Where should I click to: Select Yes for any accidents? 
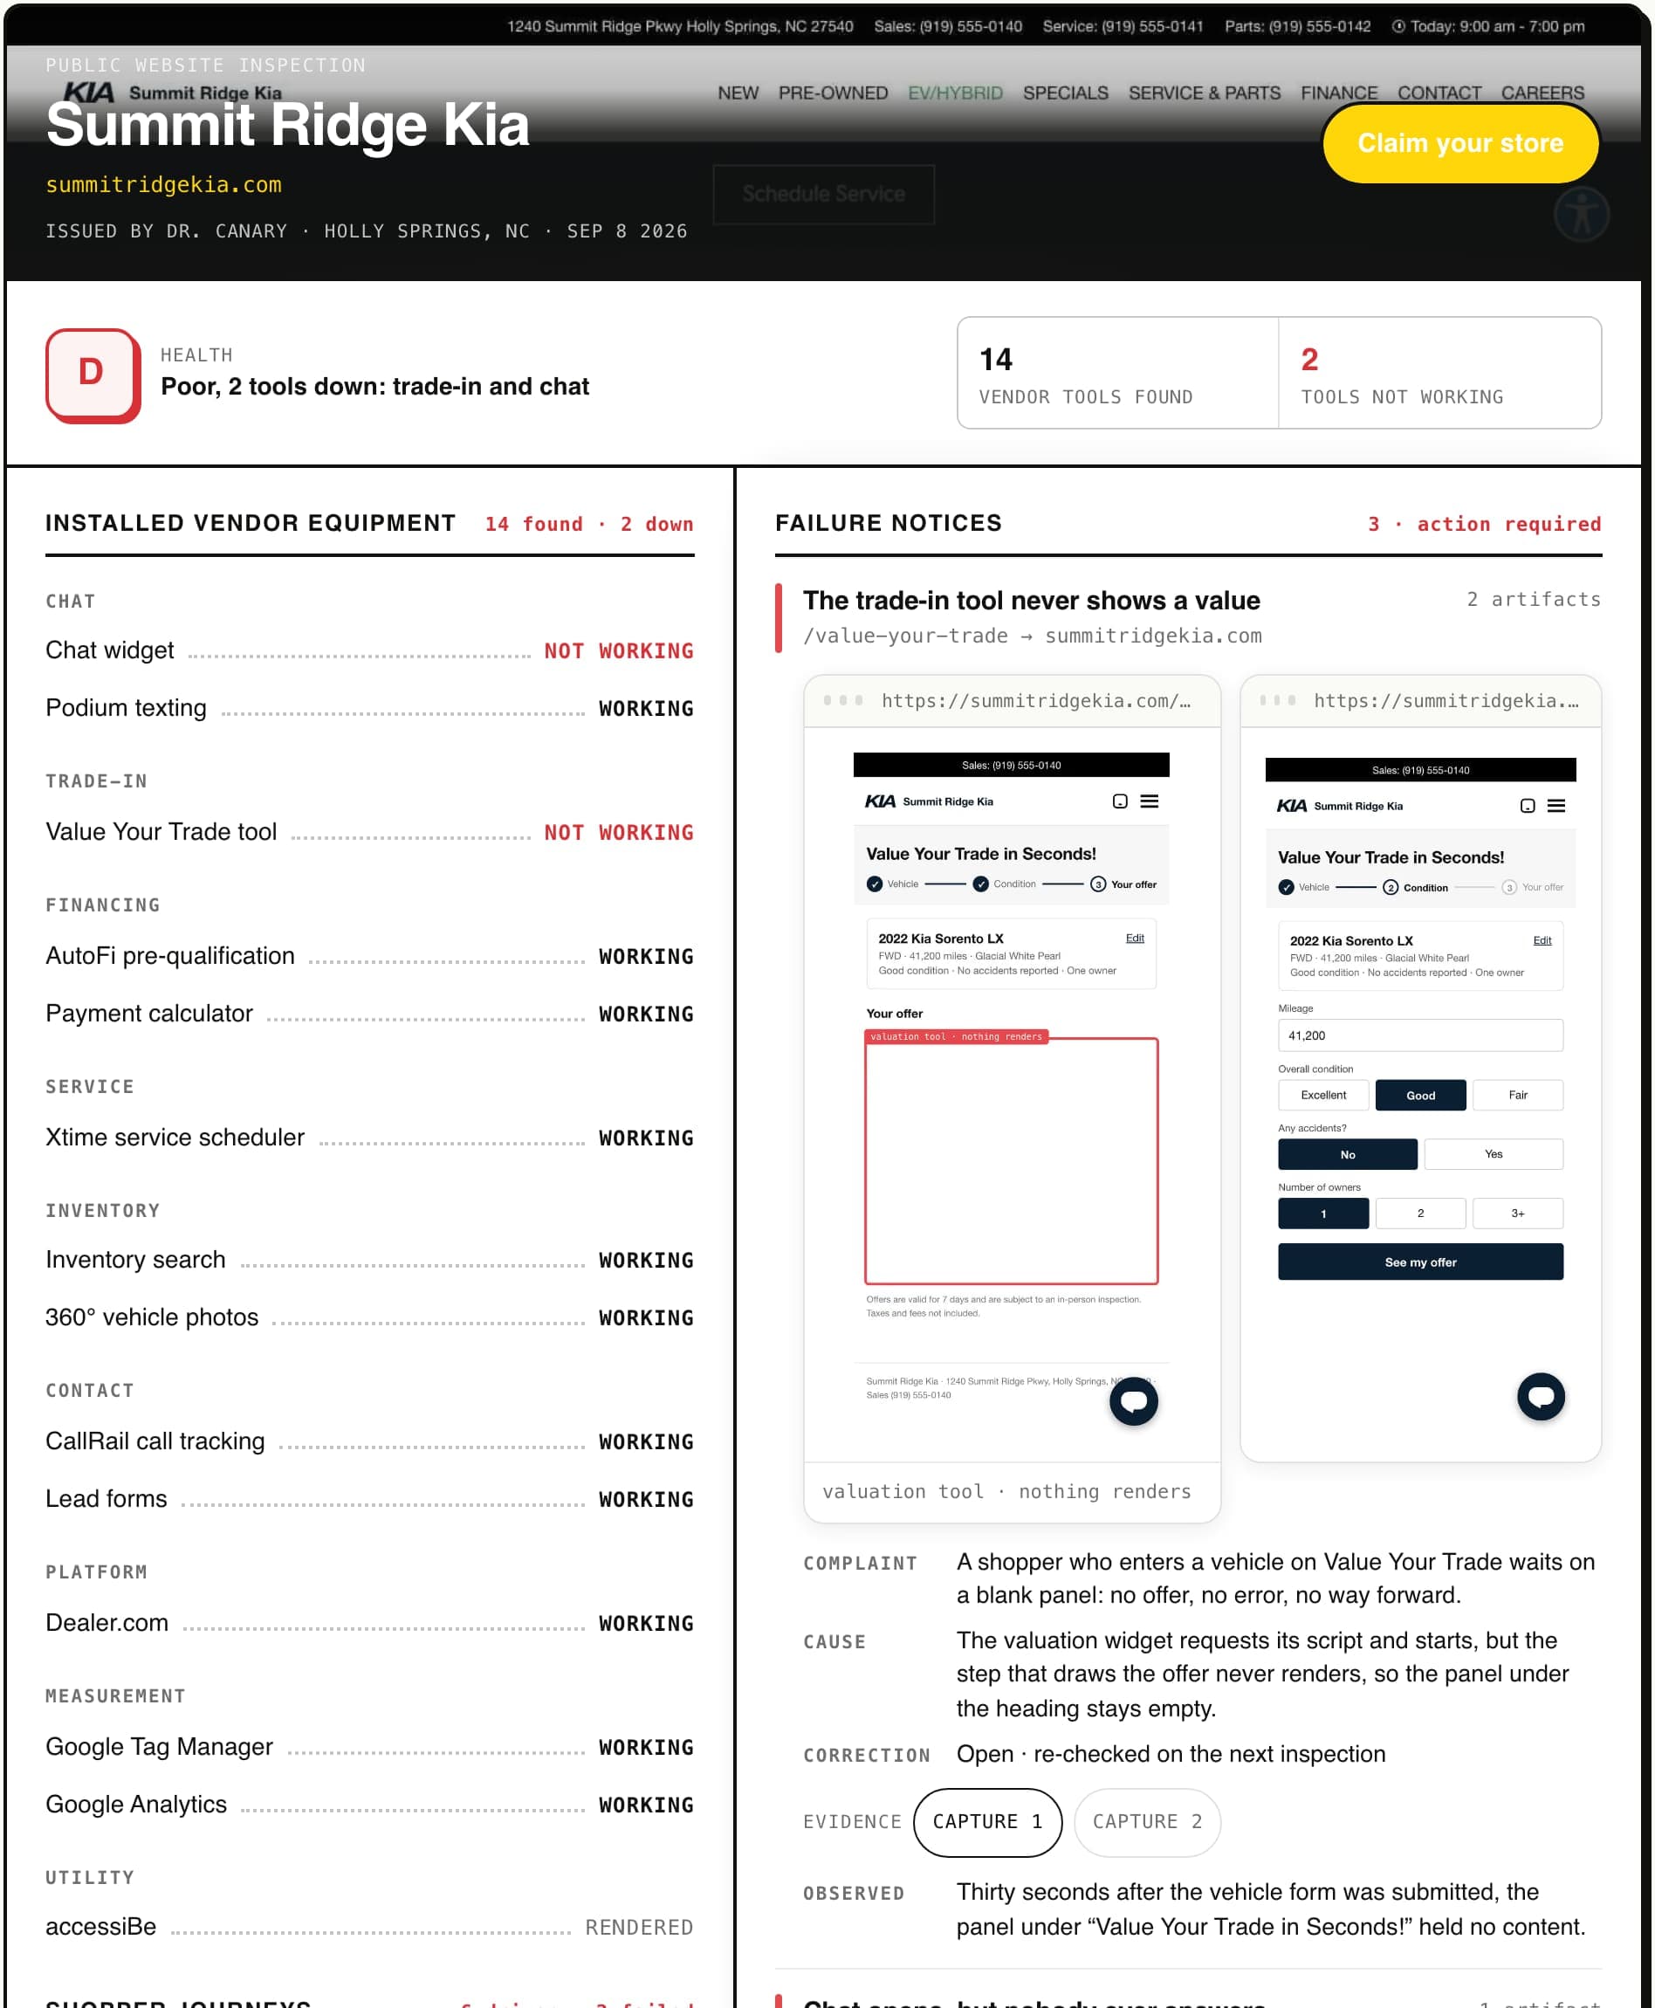[x=1493, y=1153]
